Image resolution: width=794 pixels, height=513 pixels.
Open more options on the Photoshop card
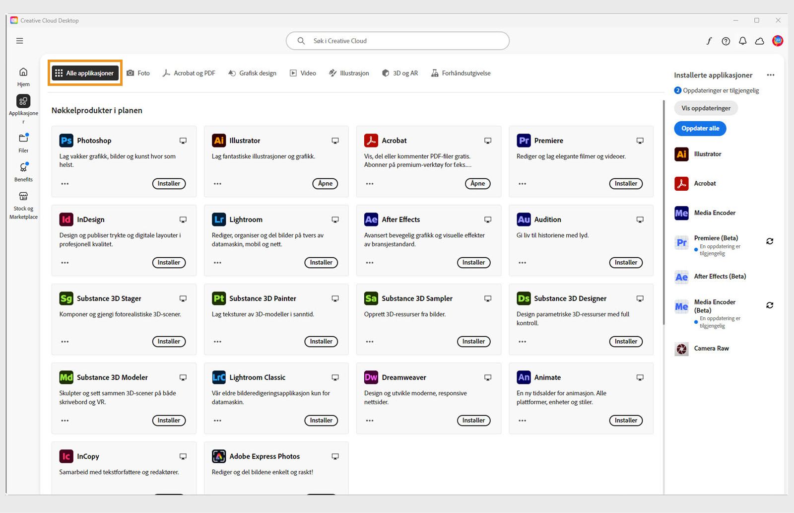[65, 184]
